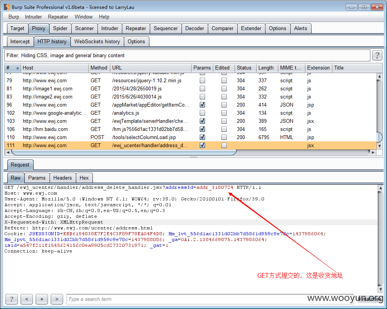387x309 pixels.
Task: Click the addr_3180724 value in request
Action: pyautogui.click(x=214, y=187)
